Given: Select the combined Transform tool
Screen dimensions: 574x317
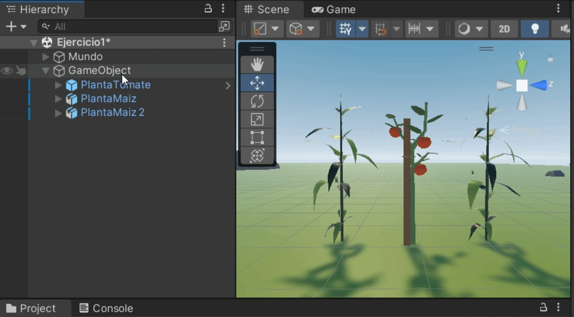Looking at the screenshot, I should (x=257, y=156).
